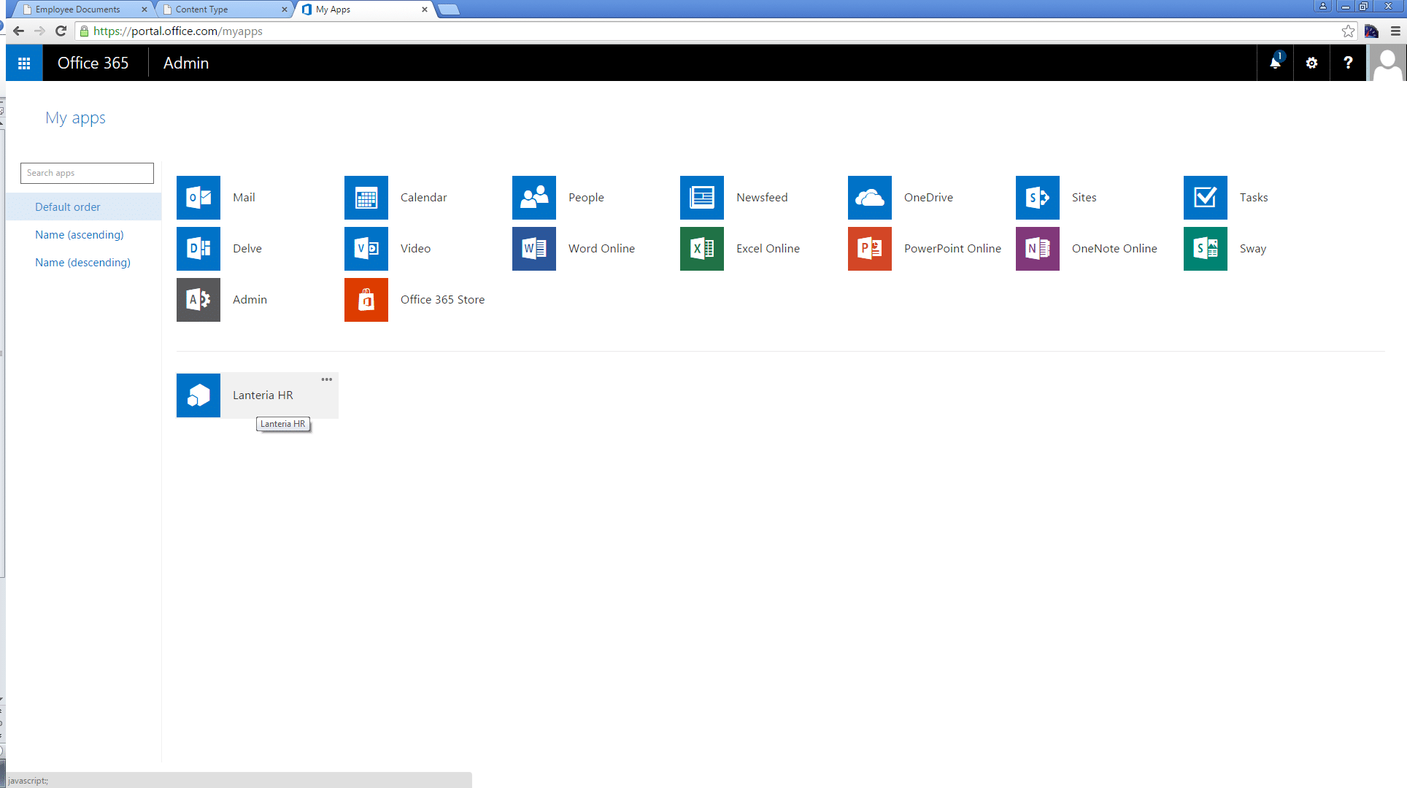This screenshot has height=788, width=1407.
Task: Open the app launcher waffle icon
Action: click(x=24, y=63)
